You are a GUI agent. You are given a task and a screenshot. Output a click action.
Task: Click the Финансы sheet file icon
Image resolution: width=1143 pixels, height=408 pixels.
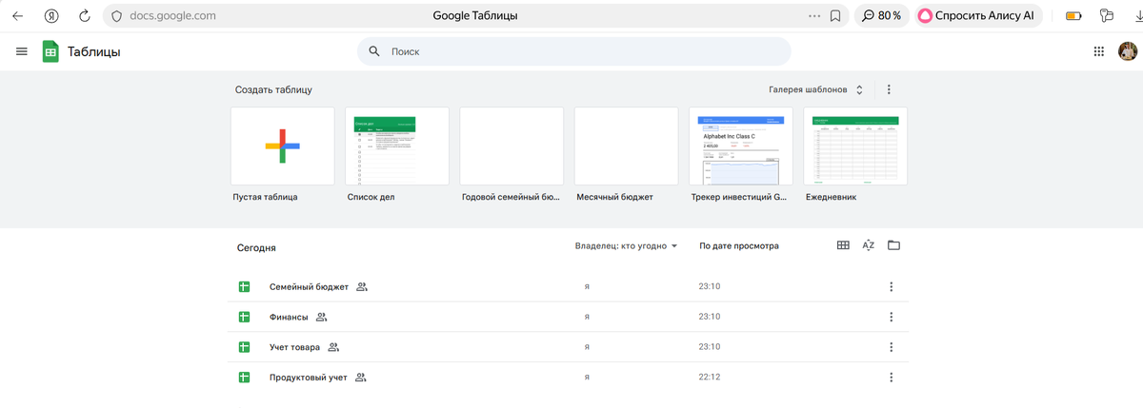click(244, 317)
